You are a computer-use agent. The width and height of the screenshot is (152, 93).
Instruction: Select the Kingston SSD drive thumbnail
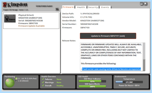pyautogui.click(x=10, y=18)
